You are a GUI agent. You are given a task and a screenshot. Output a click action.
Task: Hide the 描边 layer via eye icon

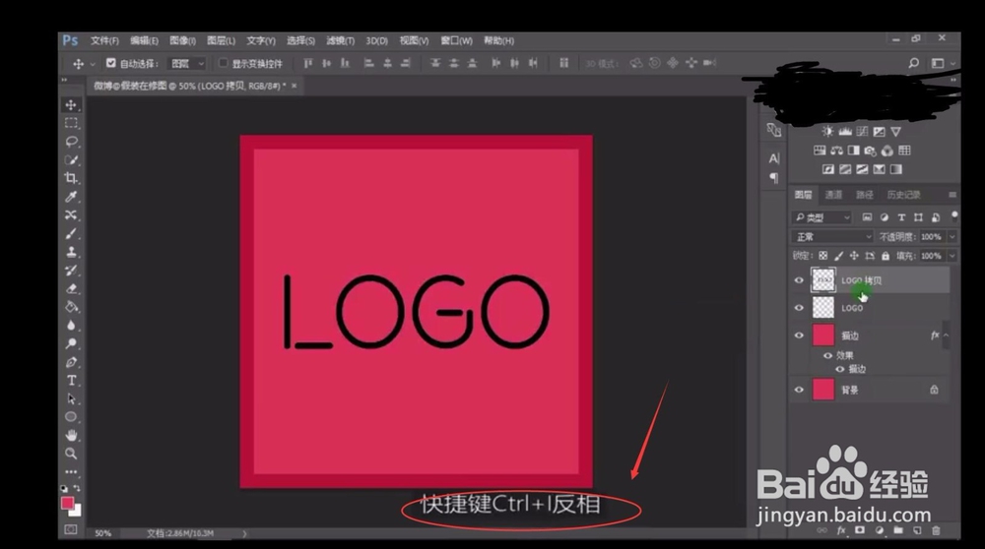click(799, 335)
